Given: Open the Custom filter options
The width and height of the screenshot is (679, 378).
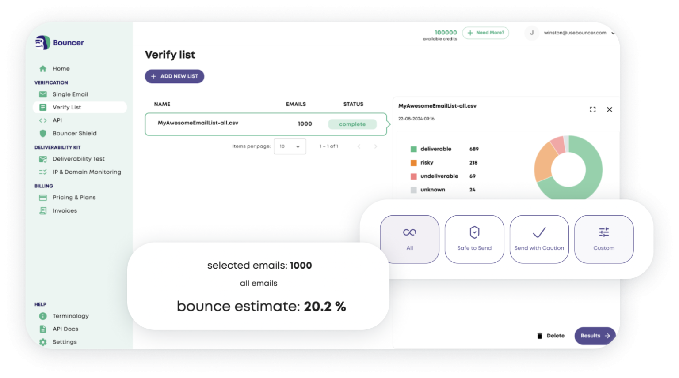Looking at the screenshot, I should [x=604, y=239].
